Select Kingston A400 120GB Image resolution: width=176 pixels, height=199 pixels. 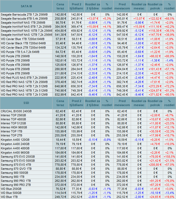pyautogui.click(x=15, y=140)
